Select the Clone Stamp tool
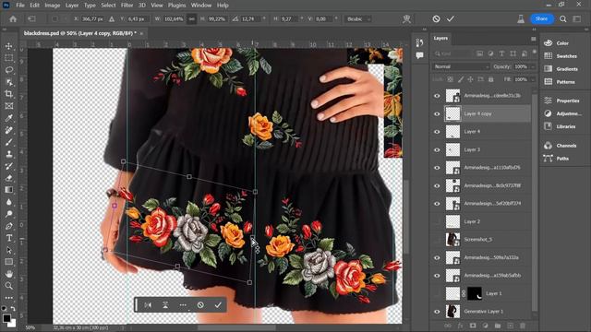Screen dimensions: 591x332 [8, 154]
